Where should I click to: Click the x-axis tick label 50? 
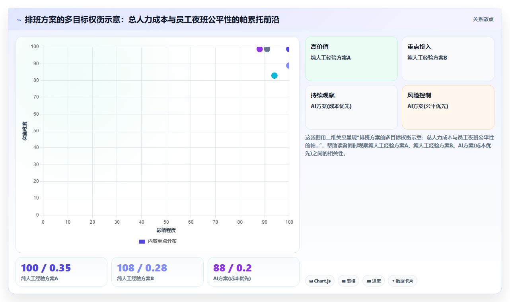point(166,222)
